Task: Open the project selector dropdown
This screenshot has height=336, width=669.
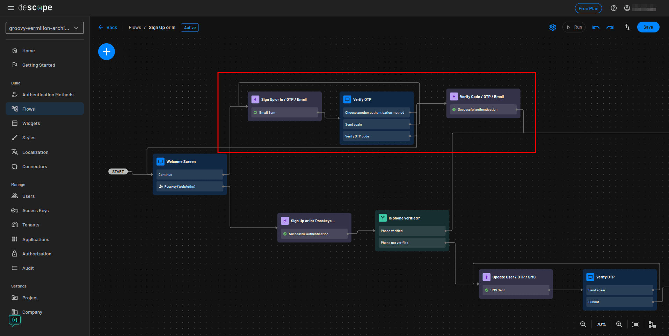Action: (44, 28)
